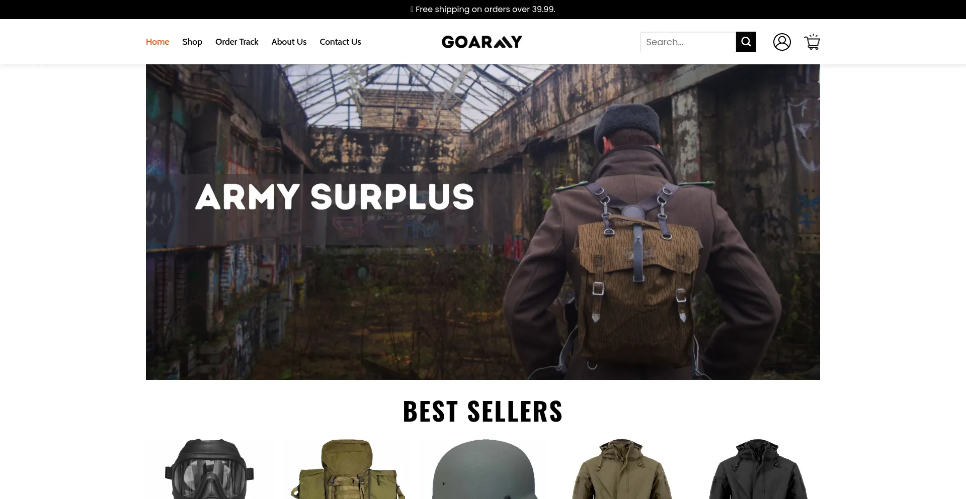Click the Best Sellers heading
This screenshot has height=499, width=966.
click(x=483, y=411)
